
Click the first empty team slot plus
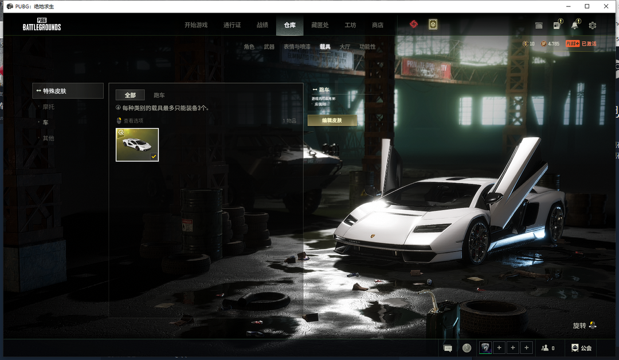pos(499,348)
